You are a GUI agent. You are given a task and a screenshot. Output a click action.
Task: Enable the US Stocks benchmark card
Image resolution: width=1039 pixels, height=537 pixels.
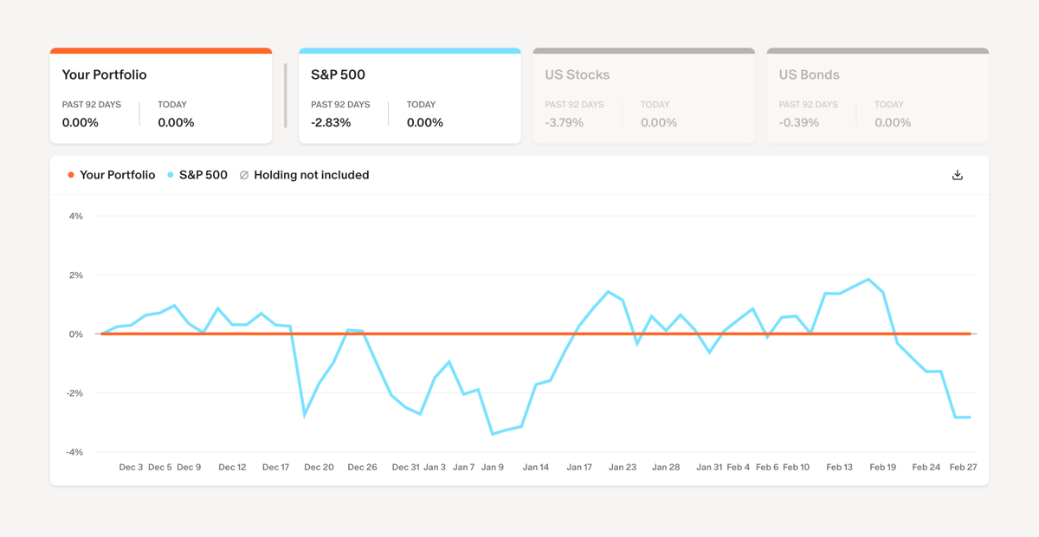643,95
